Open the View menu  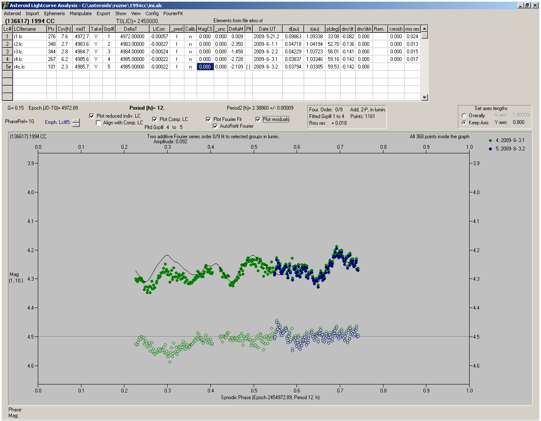[136, 13]
